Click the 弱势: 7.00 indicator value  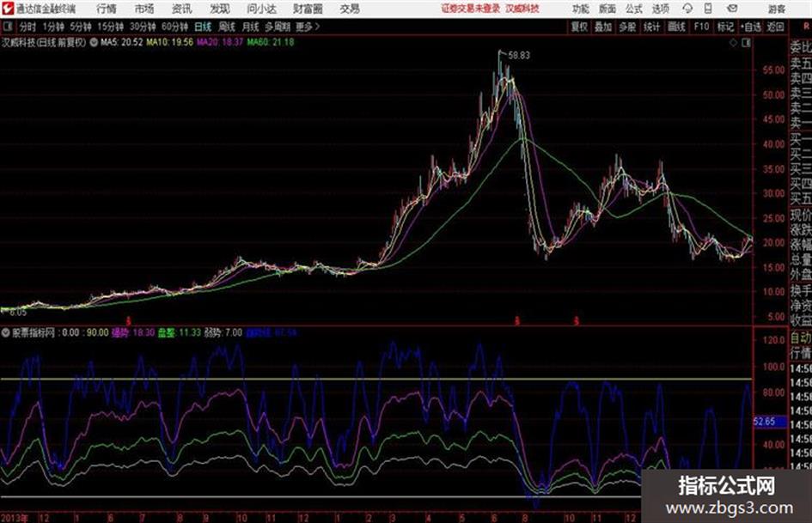click(223, 332)
